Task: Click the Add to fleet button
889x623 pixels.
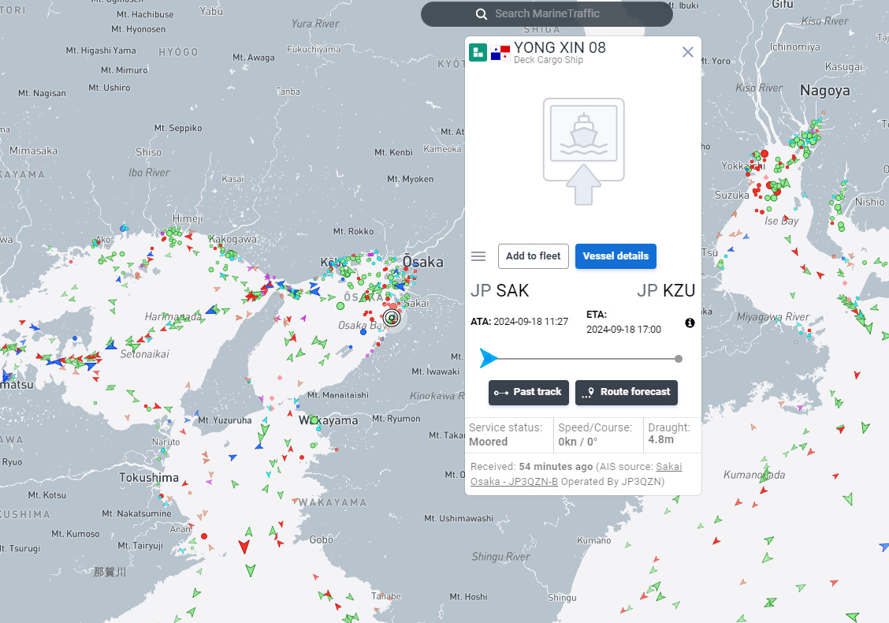Action: pos(533,256)
